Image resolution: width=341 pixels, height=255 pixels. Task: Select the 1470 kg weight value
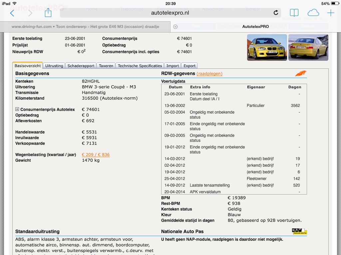pos(91,160)
